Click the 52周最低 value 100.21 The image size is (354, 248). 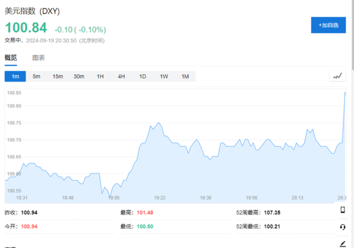[x=272, y=226]
